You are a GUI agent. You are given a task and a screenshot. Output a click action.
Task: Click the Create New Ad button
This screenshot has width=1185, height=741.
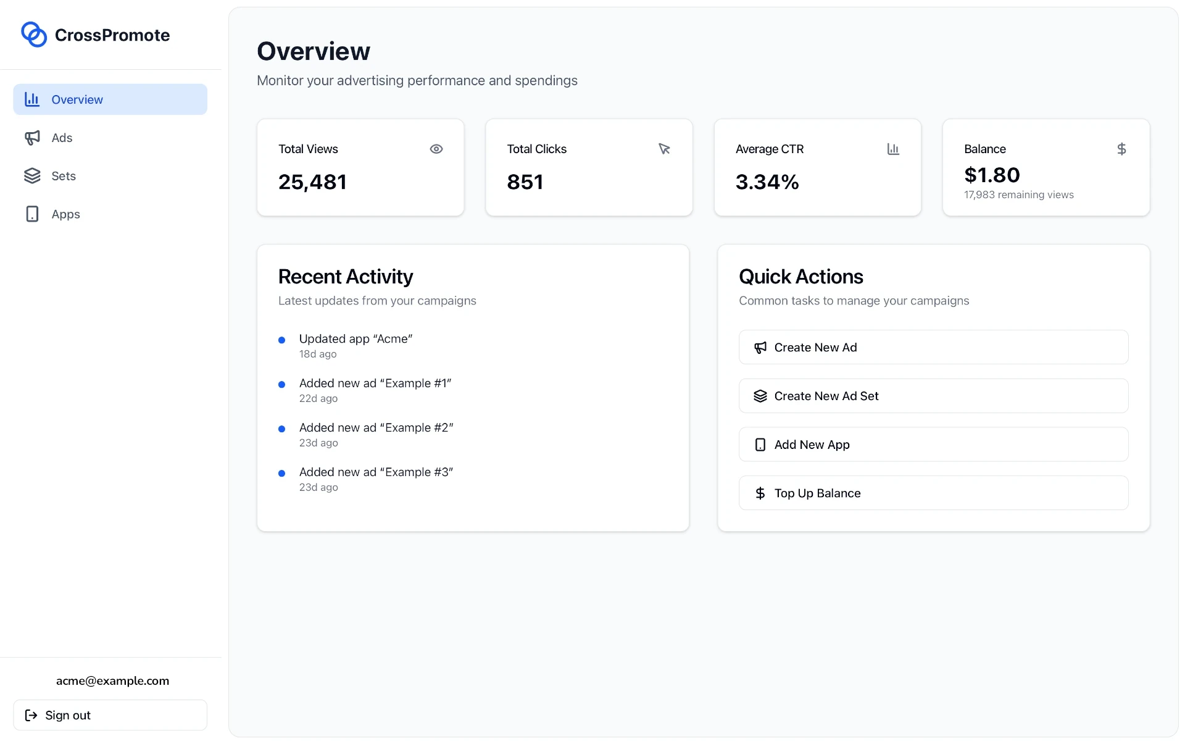(x=933, y=347)
